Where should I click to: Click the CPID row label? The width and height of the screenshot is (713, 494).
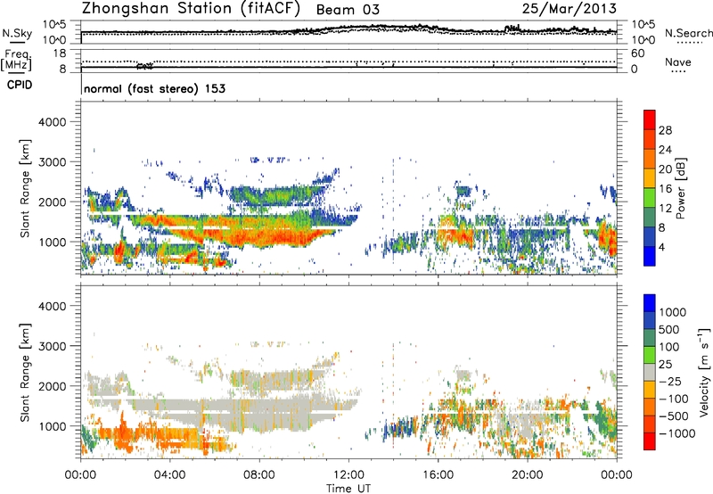coord(20,85)
